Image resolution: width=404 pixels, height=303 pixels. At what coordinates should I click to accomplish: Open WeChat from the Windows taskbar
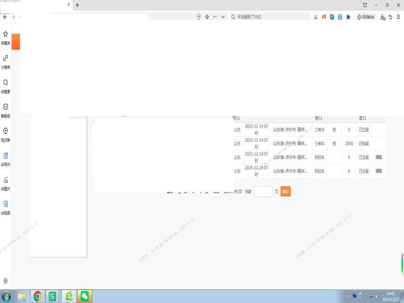85,296
